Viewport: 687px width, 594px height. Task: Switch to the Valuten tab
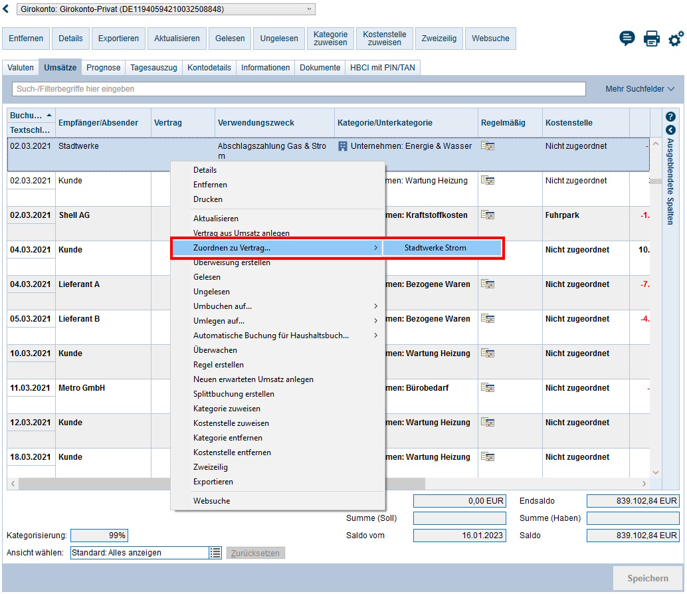[x=21, y=68]
